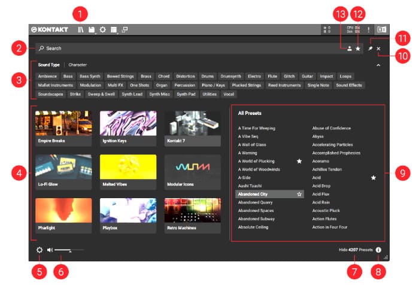
Task: Select the Bowed Strings tag
Action: click(x=120, y=77)
